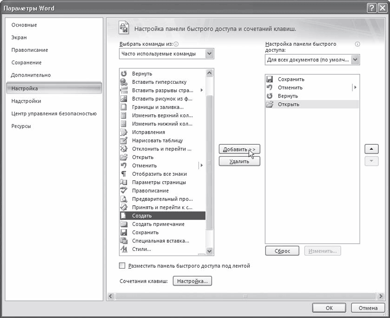Open the Выбрать команды из dropdown
The image size is (390, 318).
point(210,54)
